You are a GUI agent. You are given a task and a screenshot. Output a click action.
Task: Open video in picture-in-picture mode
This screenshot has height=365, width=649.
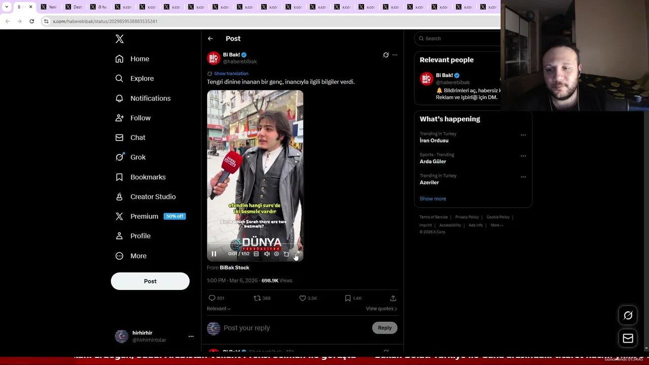click(x=286, y=254)
